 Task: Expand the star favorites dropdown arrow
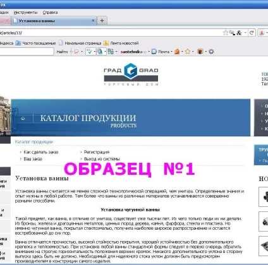[x=193, y=52]
